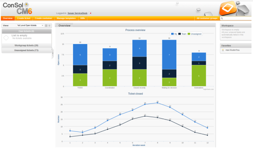Expand Workgroup tickets (20) section
253x158 pixels.
pyautogui.click(x=27, y=46)
